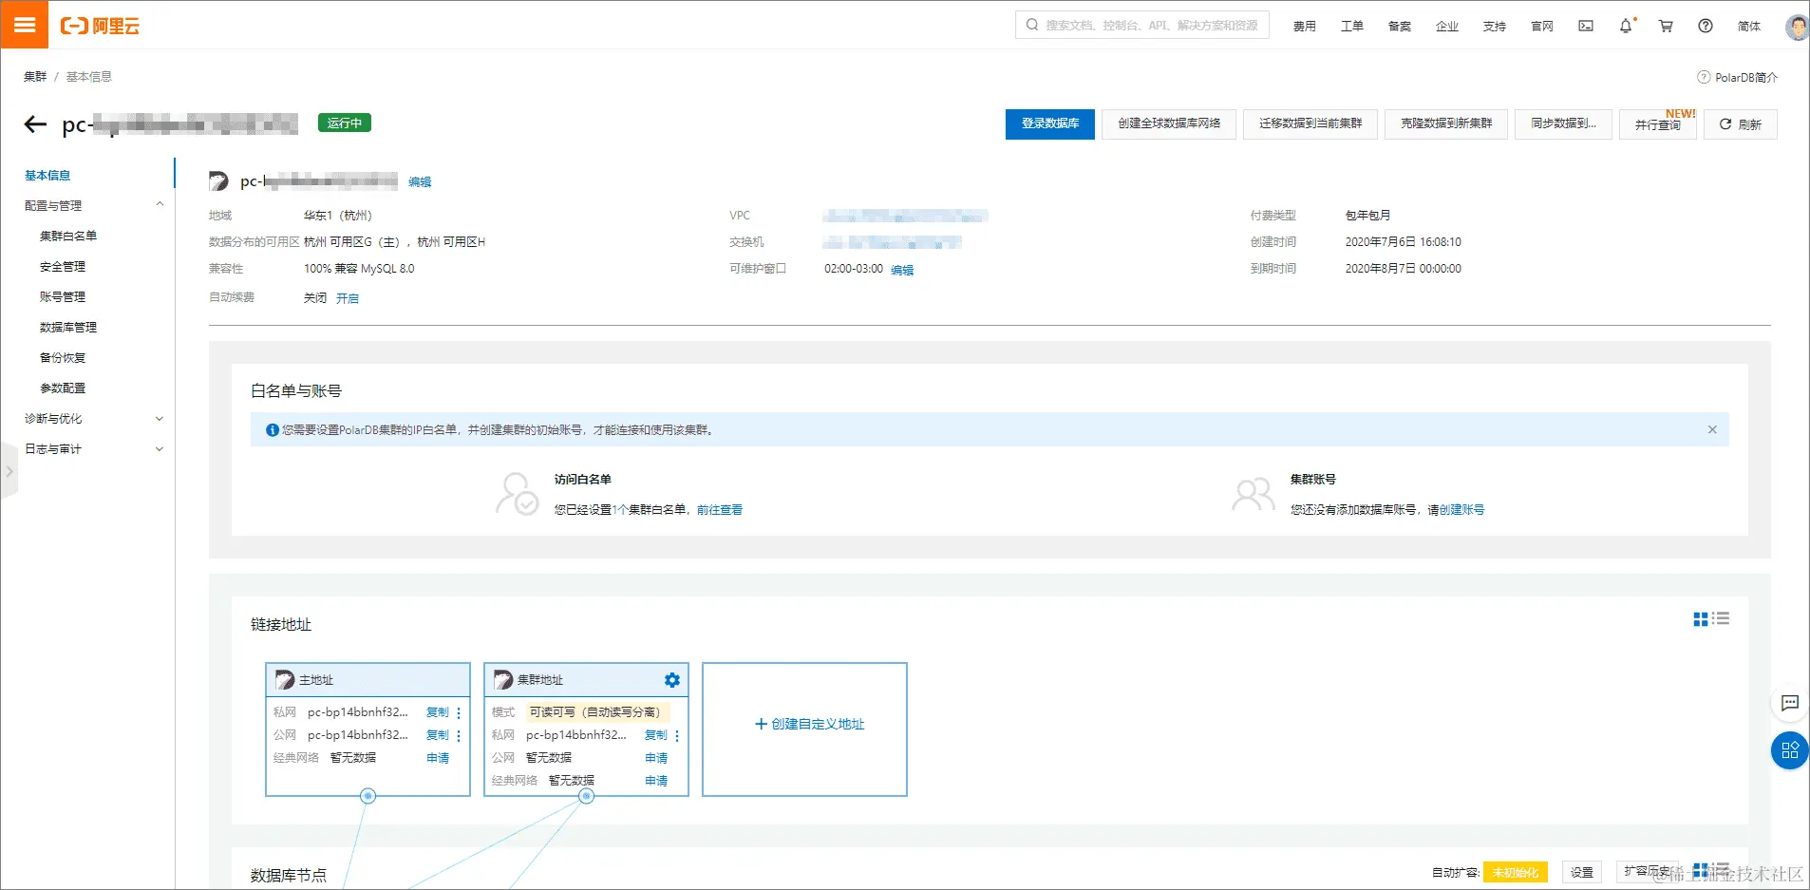Apply for primary classic network address
1810x890 pixels.
438,758
